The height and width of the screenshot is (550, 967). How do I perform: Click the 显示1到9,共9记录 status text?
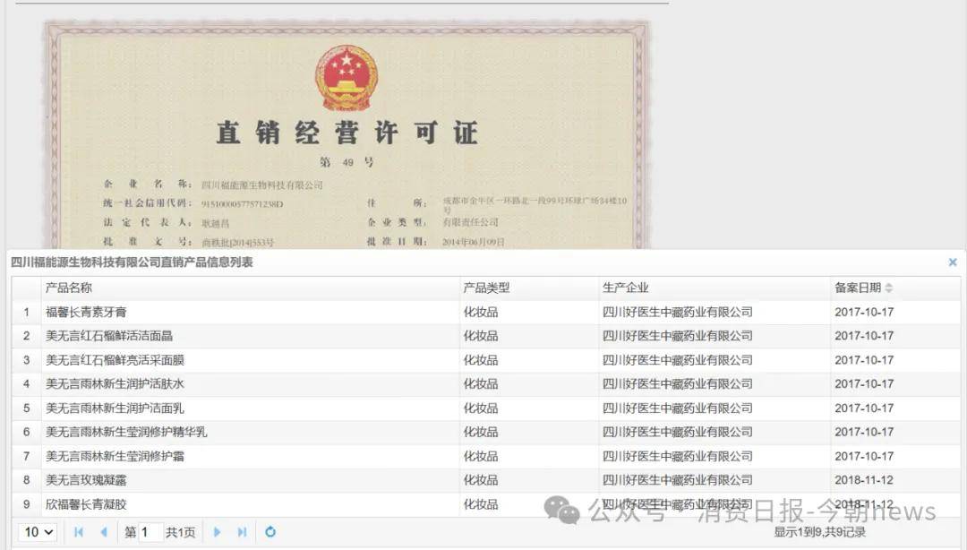point(819,531)
